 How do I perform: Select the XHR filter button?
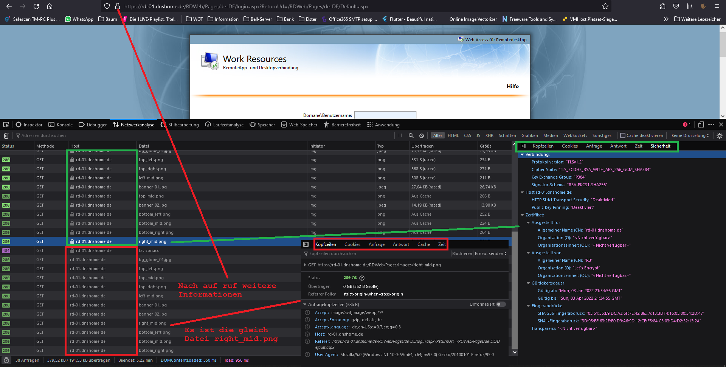(x=489, y=135)
